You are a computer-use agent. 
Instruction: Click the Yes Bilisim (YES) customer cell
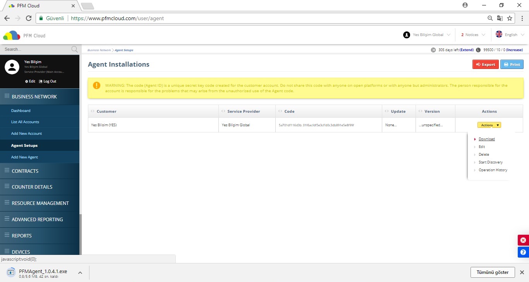[x=104, y=125]
